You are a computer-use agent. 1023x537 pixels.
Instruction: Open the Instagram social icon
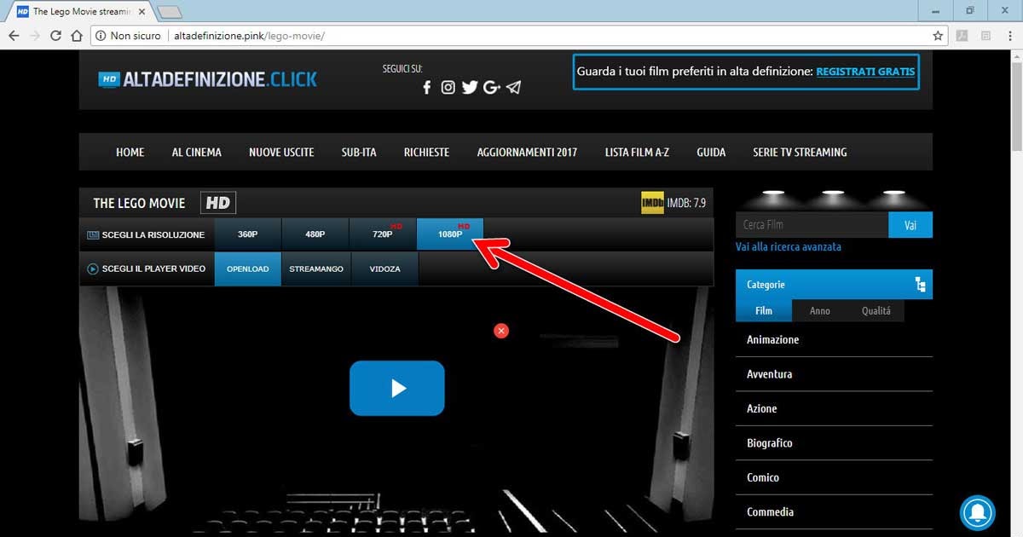pyautogui.click(x=448, y=87)
